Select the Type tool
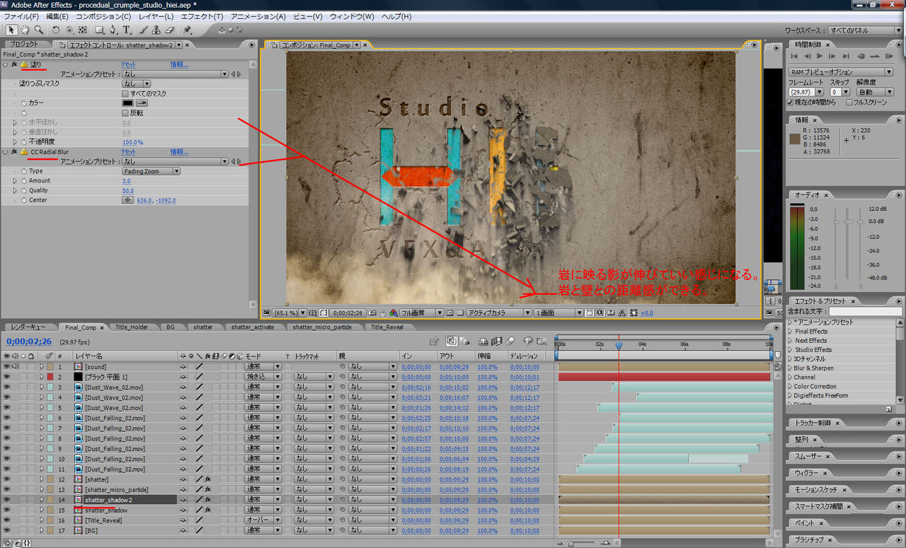The width and height of the screenshot is (906, 548). [126, 30]
